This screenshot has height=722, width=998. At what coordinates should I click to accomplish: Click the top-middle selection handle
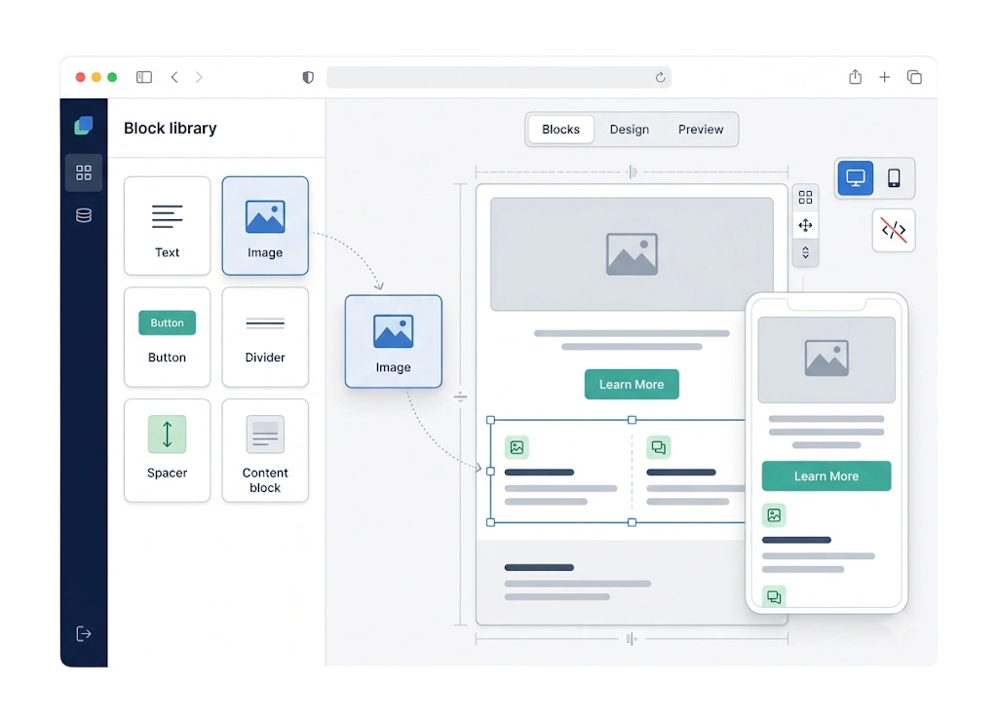click(x=632, y=420)
